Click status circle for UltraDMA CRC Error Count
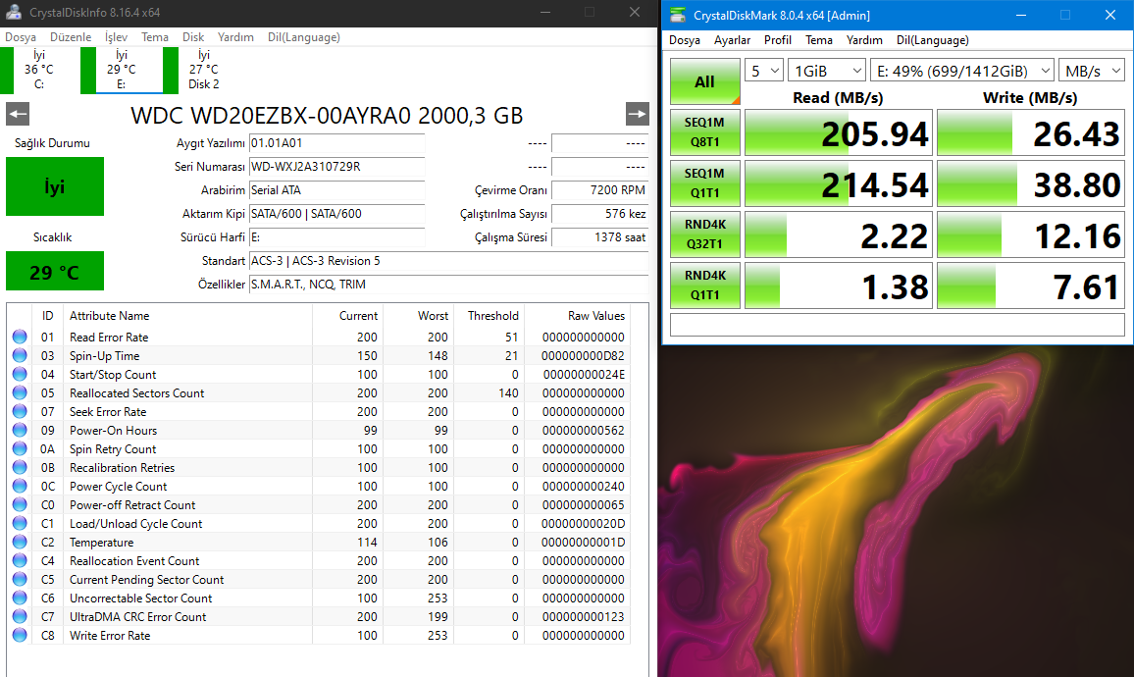 pos(20,616)
